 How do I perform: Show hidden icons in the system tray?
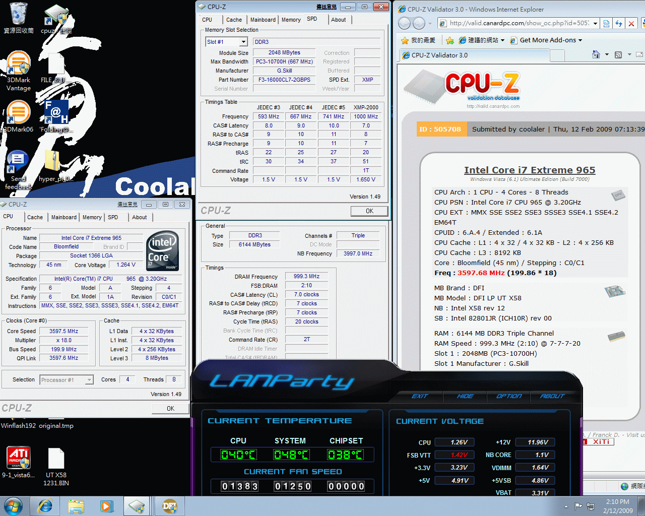(566, 506)
